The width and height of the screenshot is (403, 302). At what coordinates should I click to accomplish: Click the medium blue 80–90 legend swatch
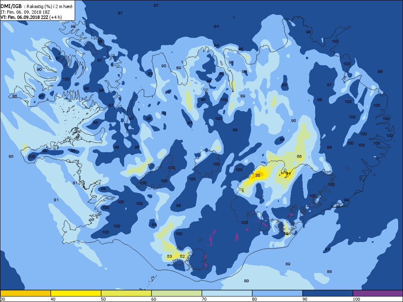[277, 293]
